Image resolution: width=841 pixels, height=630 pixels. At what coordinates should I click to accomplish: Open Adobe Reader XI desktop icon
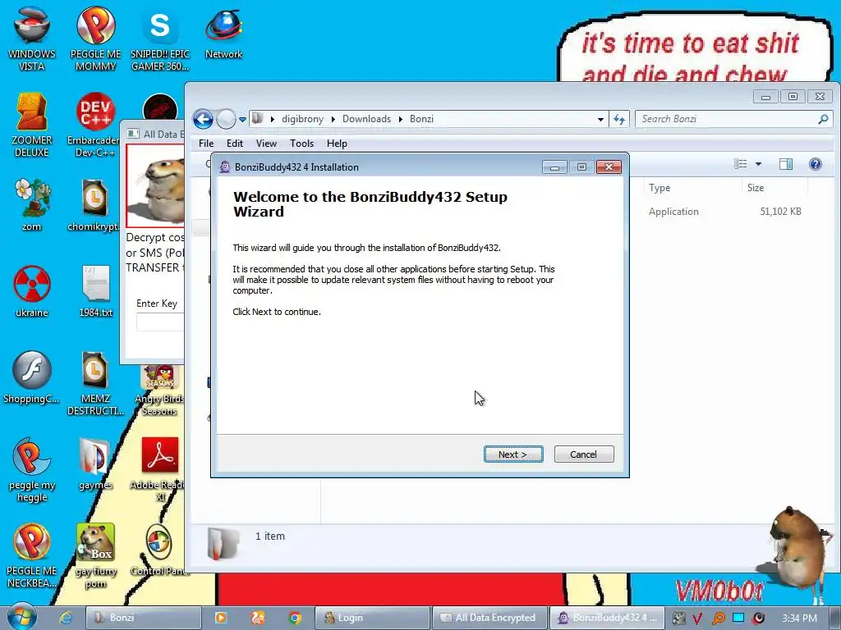pos(160,470)
